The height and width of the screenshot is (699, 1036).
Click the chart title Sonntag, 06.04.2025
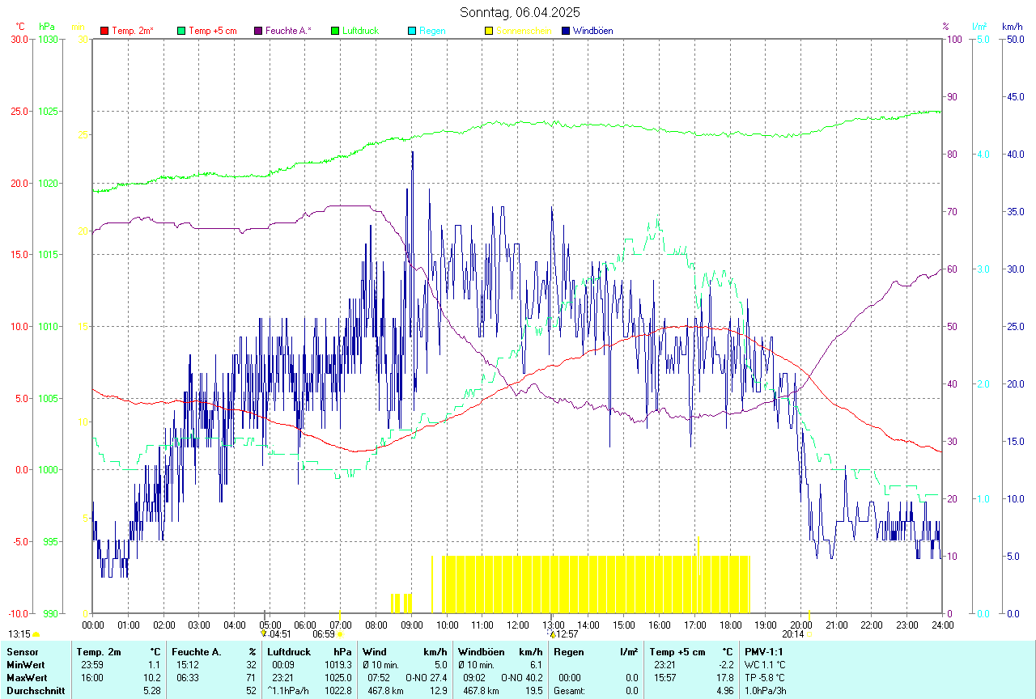pos(520,12)
